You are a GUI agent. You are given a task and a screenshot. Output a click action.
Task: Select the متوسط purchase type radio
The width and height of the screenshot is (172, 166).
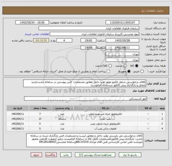(x=129, y=72)
